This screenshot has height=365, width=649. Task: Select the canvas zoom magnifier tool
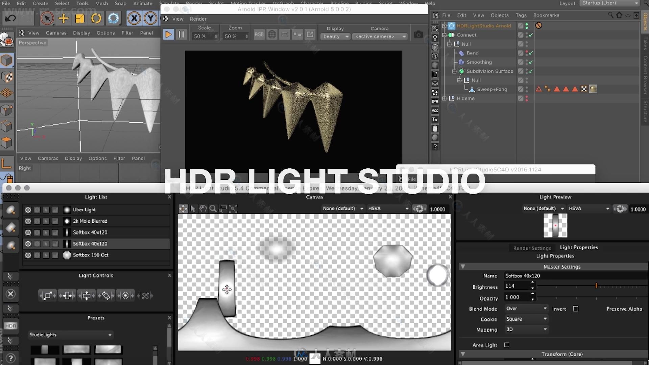click(x=213, y=209)
